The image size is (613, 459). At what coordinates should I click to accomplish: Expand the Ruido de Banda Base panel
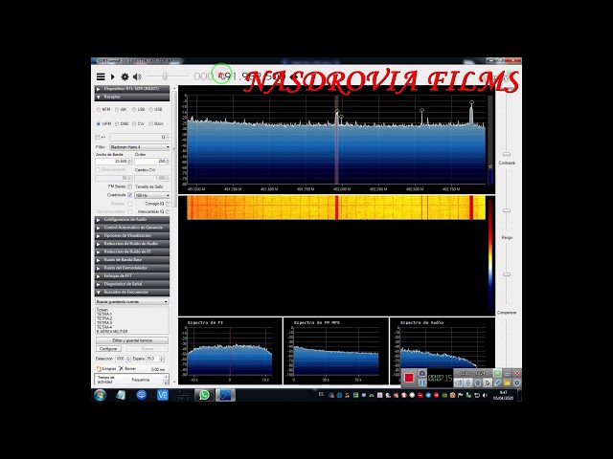coord(132,260)
